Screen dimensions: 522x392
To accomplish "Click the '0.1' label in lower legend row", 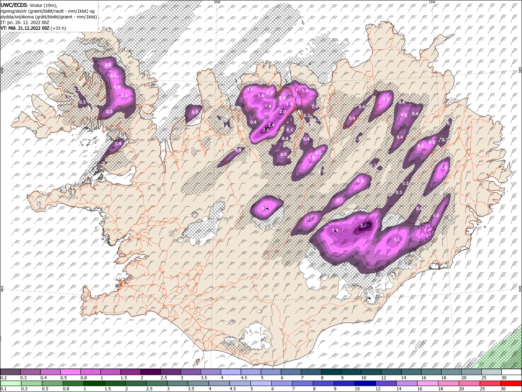I will [x=3, y=389].
